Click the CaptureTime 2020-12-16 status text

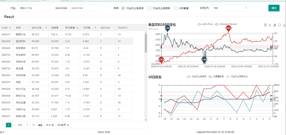point(215,132)
